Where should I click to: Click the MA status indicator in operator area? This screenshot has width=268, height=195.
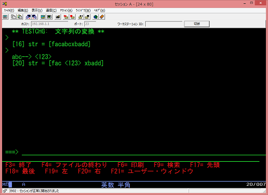point(7,184)
